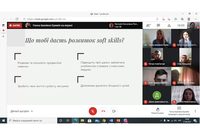This screenshot has height=135, width=200.
Task: Click the ЗАПИС recording indicator
Action: 15,25
